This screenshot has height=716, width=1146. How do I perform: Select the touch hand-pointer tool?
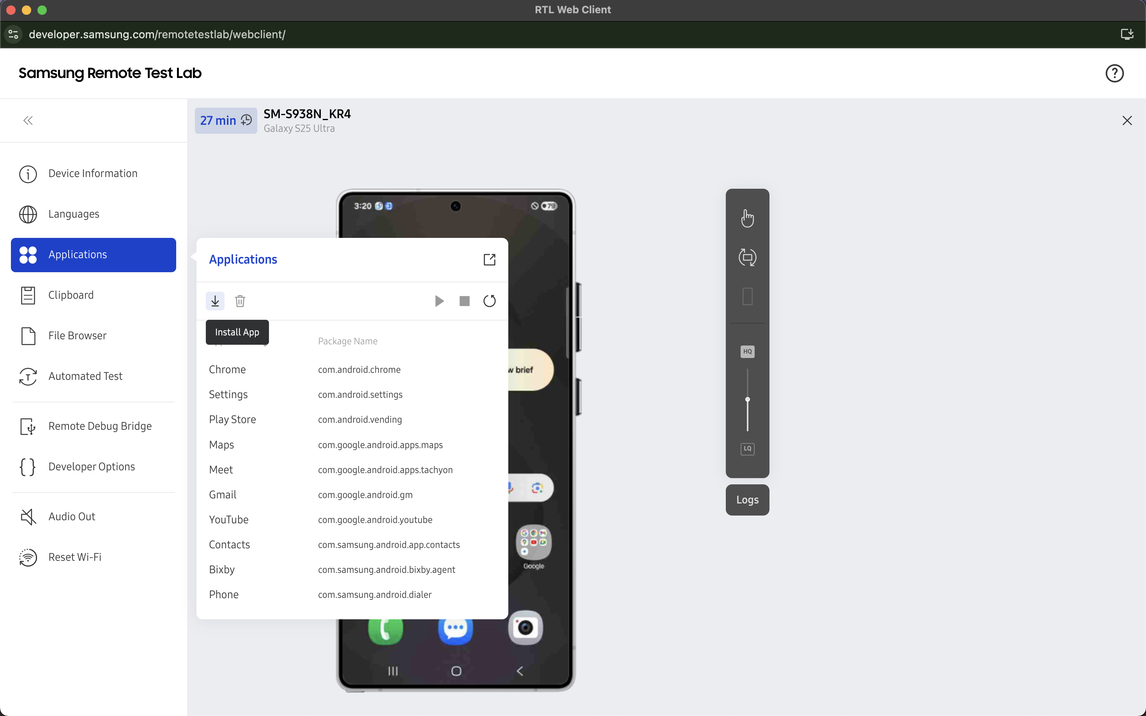tap(747, 218)
